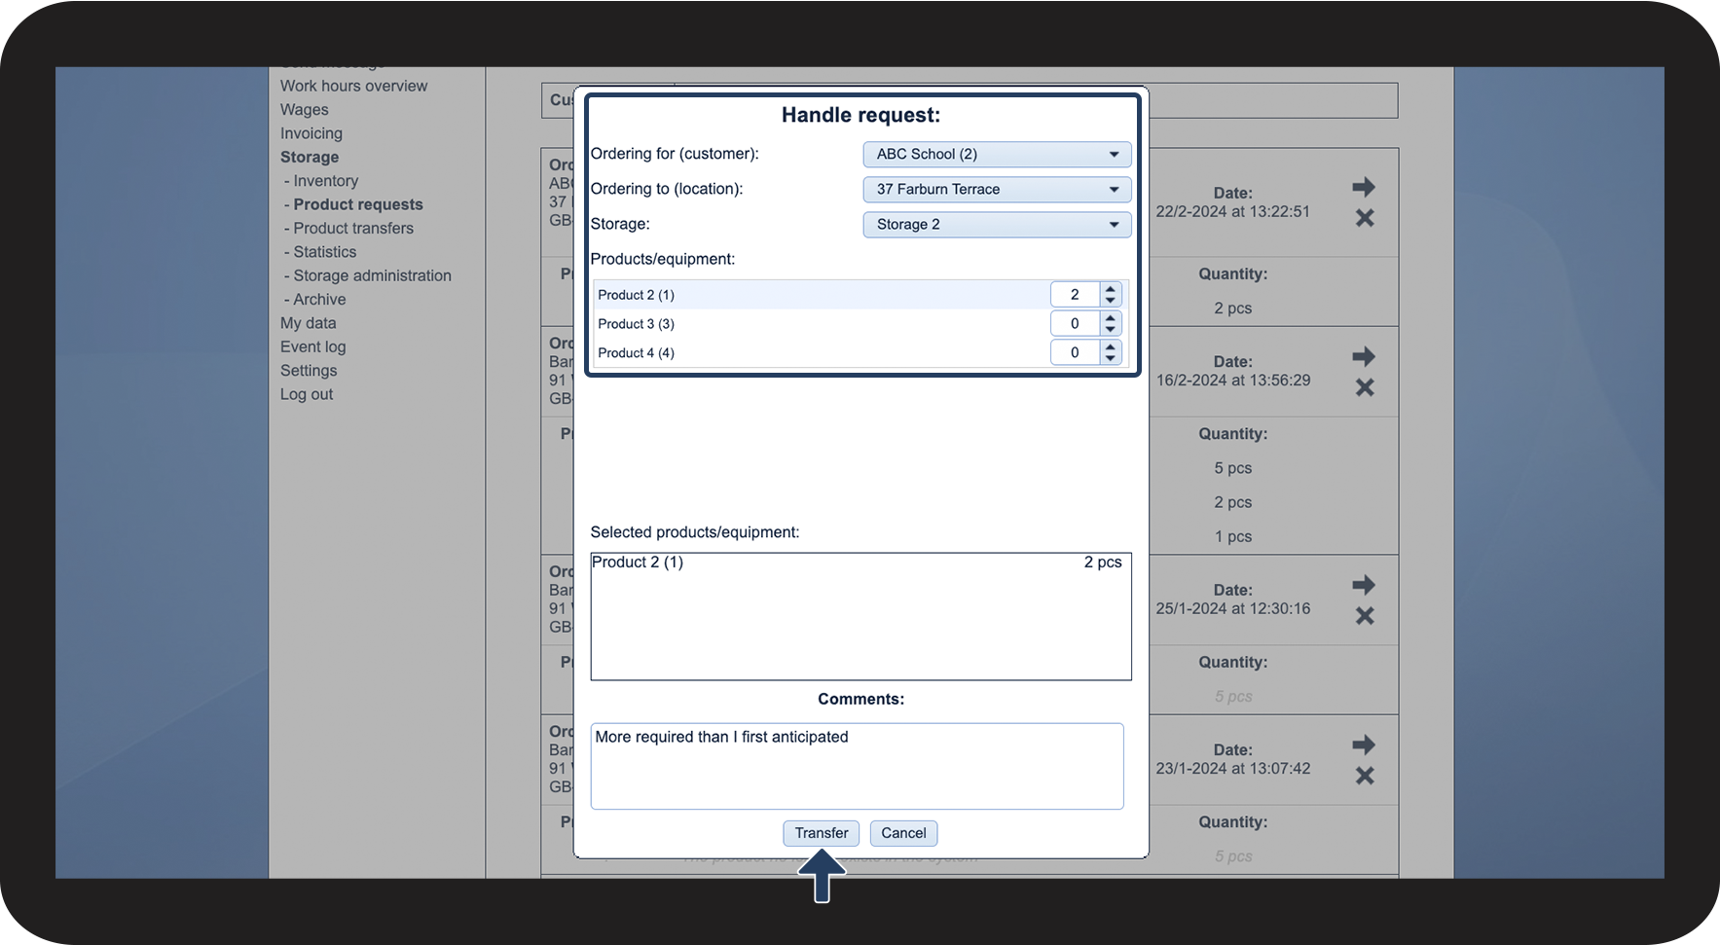Open Inventory under Storage
The width and height of the screenshot is (1720, 945).
click(x=326, y=181)
